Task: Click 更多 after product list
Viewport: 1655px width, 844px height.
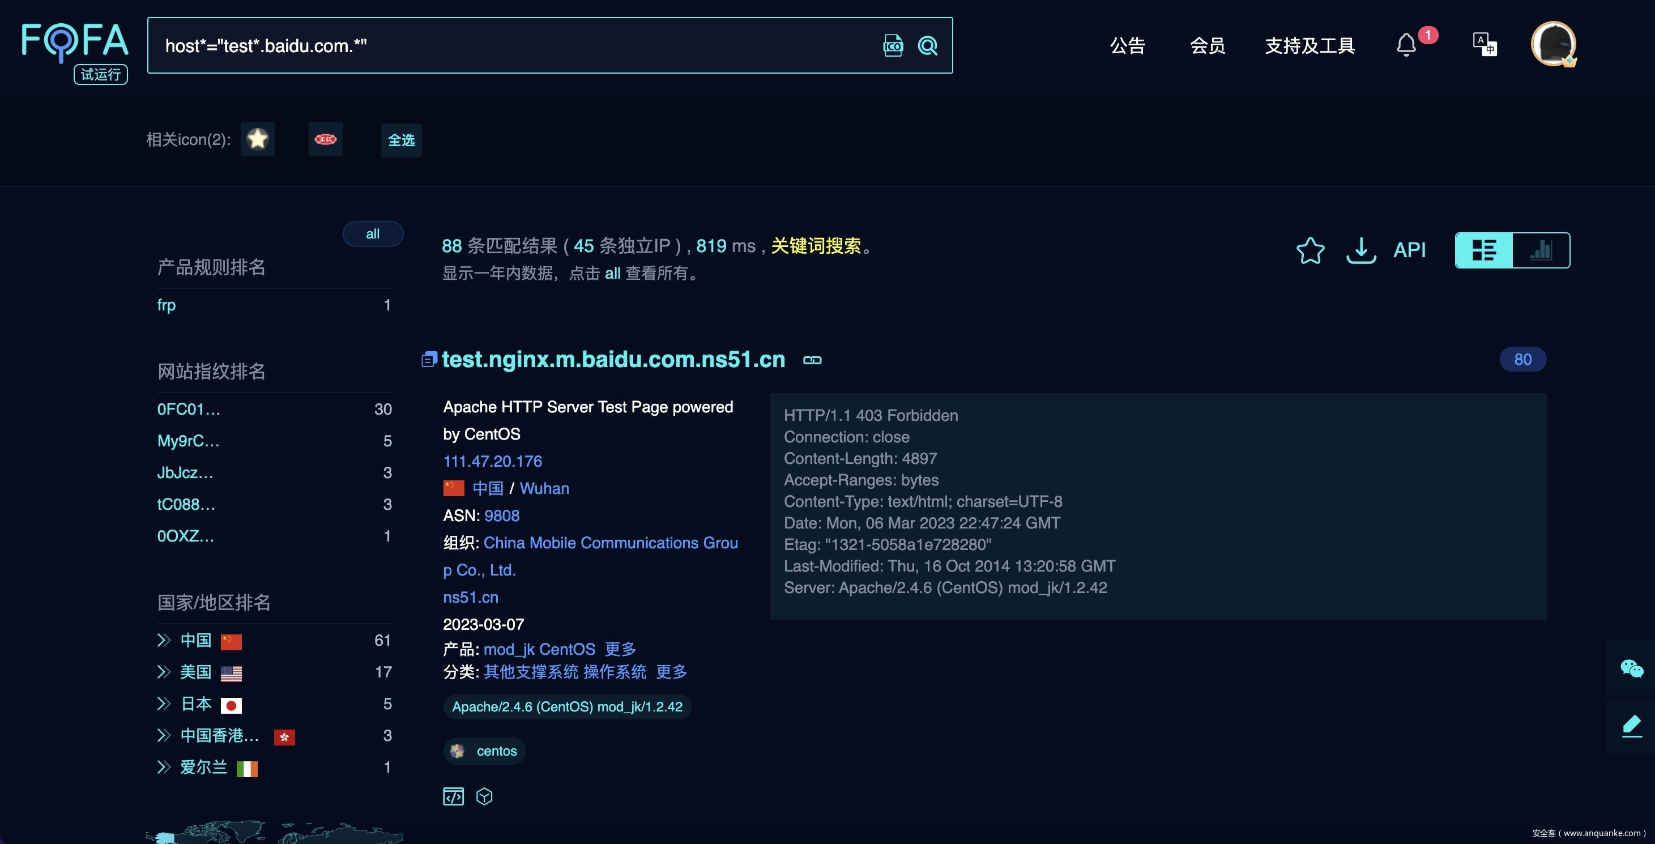Action: pos(621,649)
